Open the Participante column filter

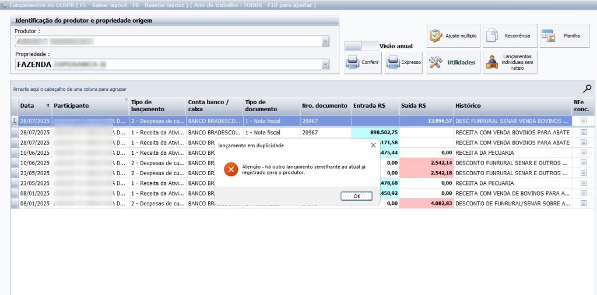pyautogui.click(x=125, y=99)
